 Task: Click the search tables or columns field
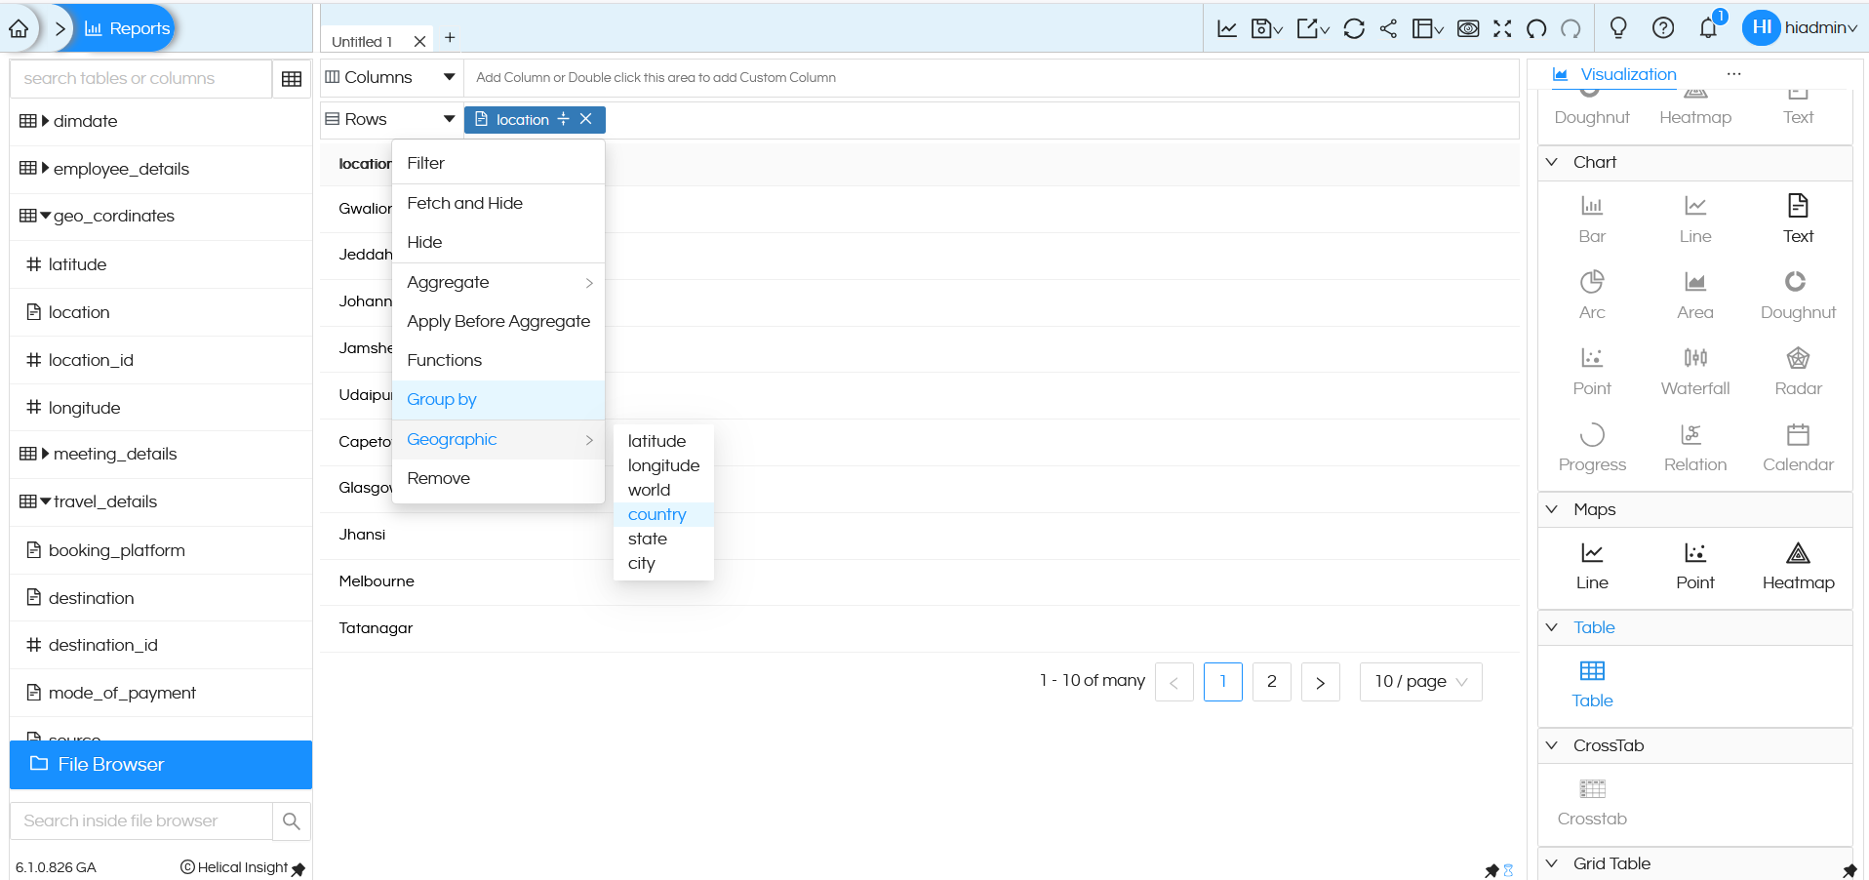tap(141, 79)
